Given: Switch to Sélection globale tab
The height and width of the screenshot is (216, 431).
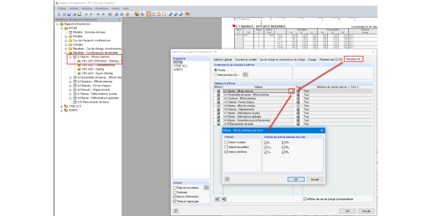Looking at the screenshot, I should (x=223, y=59).
